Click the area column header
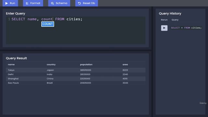The image size is (208, 117). pyautogui.click(x=125, y=64)
